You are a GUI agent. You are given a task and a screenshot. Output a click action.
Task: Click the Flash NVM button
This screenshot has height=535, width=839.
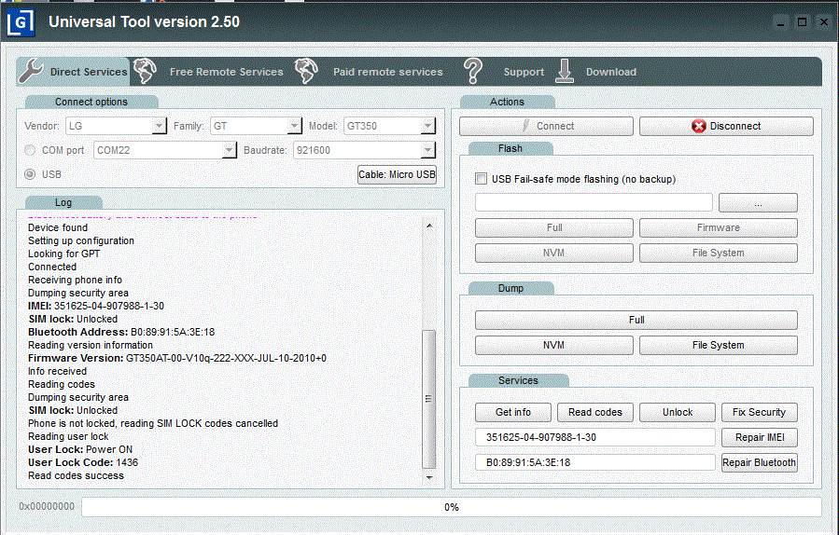click(x=553, y=253)
